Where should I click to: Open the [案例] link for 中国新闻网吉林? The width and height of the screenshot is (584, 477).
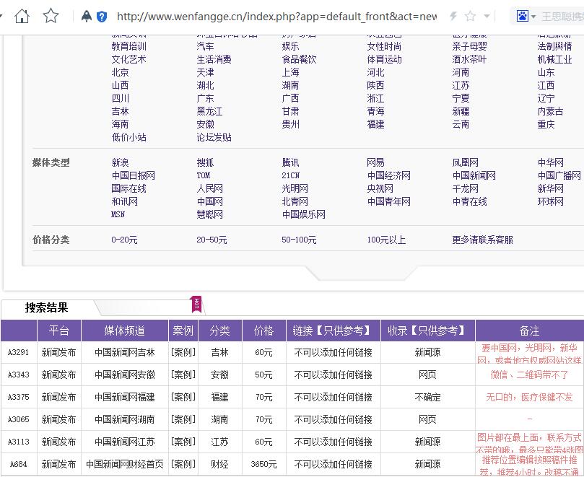[183, 352]
